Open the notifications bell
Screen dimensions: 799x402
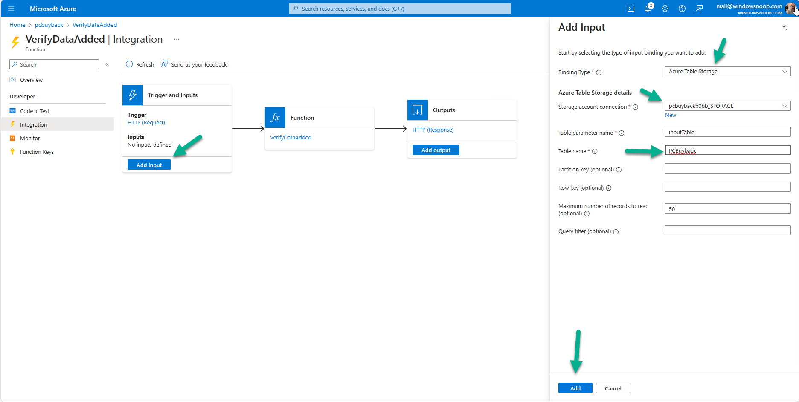point(648,9)
